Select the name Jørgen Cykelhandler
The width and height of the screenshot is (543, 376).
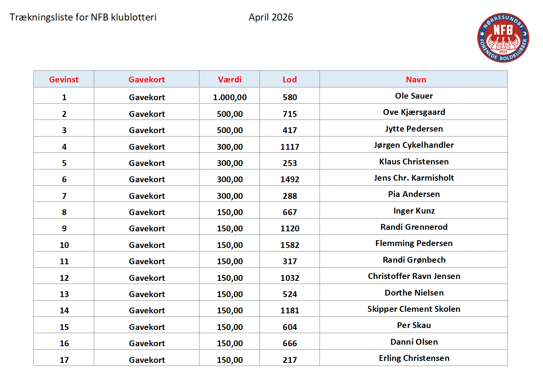(414, 145)
